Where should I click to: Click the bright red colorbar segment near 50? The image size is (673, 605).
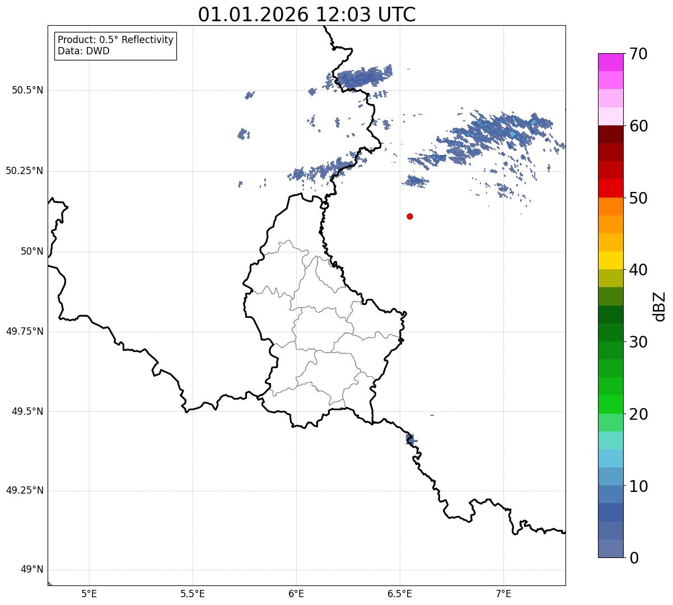pyautogui.click(x=610, y=188)
